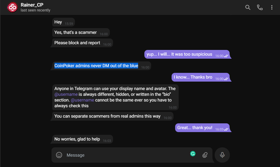Screen dimensions: 280x167
Task: Open the first @username mention link
Action: coord(66,94)
